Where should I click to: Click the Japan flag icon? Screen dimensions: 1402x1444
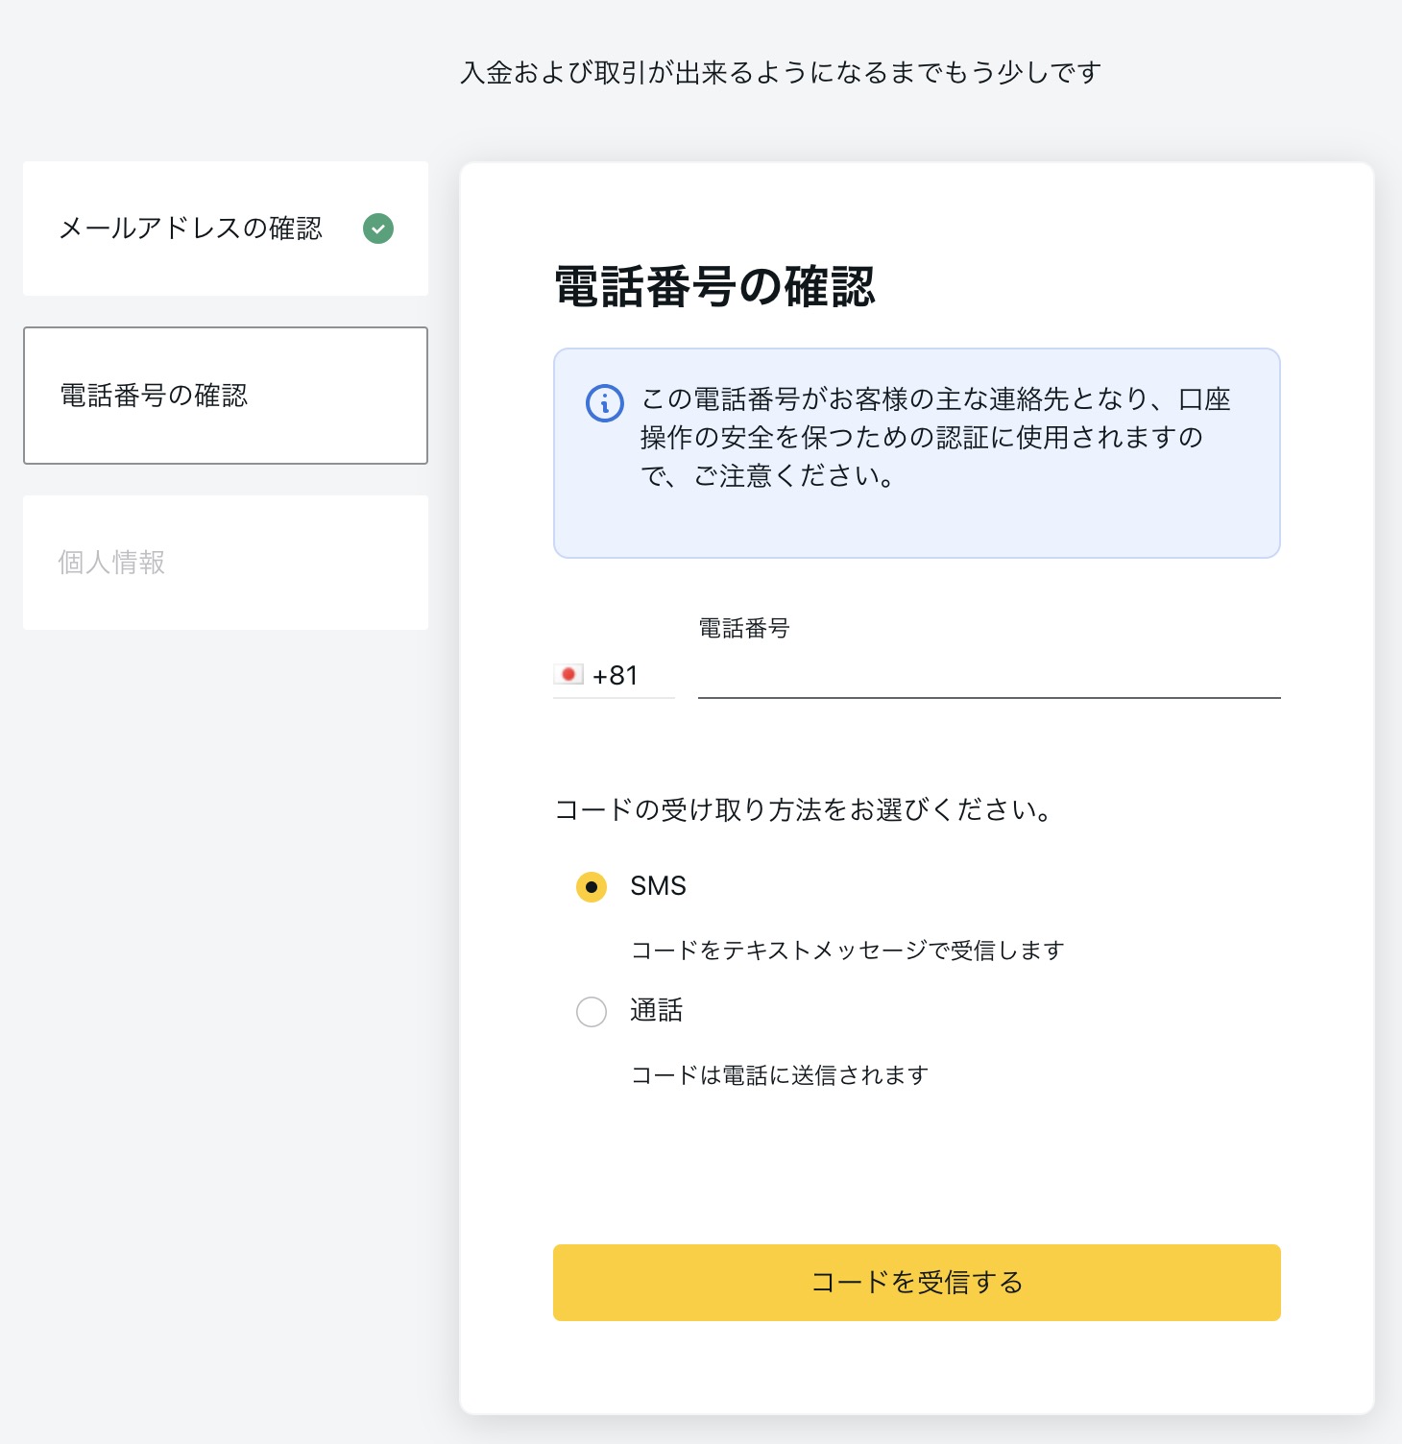point(568,675)
